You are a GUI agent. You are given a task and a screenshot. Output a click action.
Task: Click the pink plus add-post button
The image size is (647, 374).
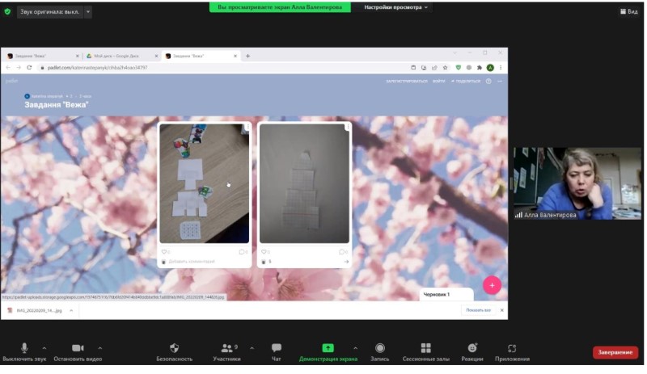pyautogui.click(x=492, y=285)
